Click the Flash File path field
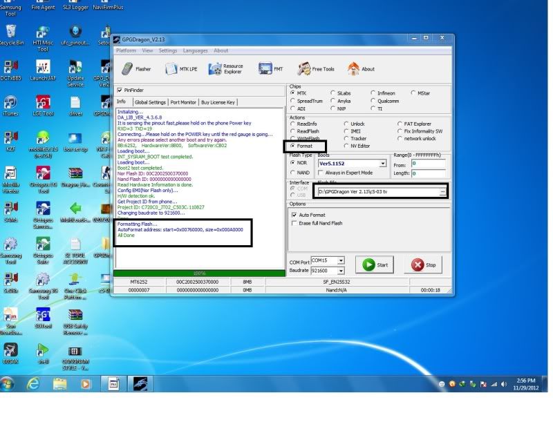553x442 pixels. click(x=378, y=192)
